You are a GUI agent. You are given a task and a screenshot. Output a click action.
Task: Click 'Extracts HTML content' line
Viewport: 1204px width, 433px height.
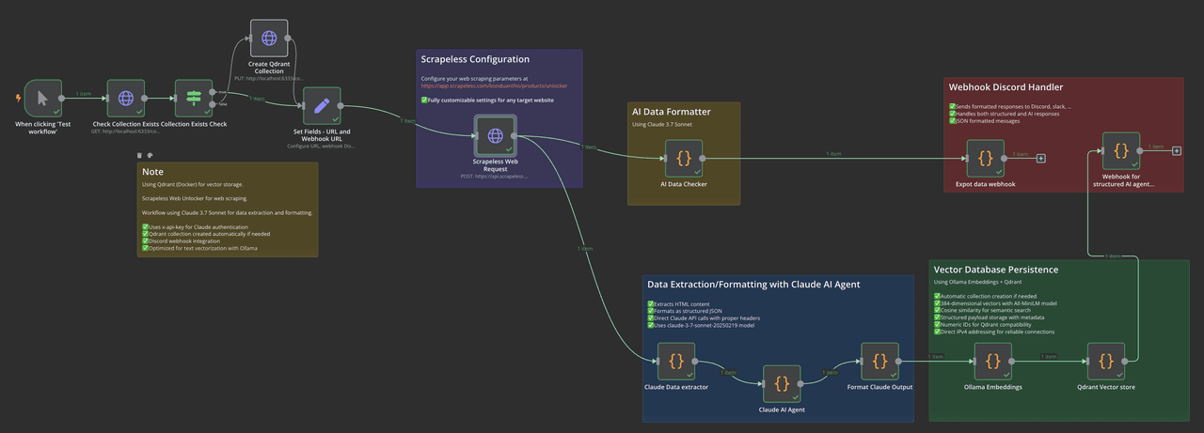coord(679,303)
